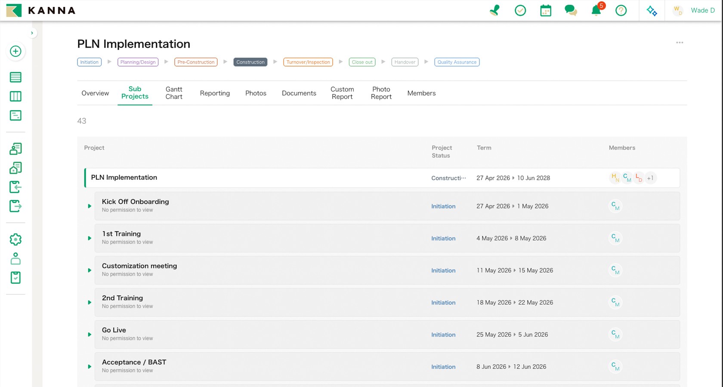Image resolution: width=723 pixels, height=387 pixels.
Task: Select the Planning/Design phase tag
Action: pyautogui.click(x=138, y=62)
